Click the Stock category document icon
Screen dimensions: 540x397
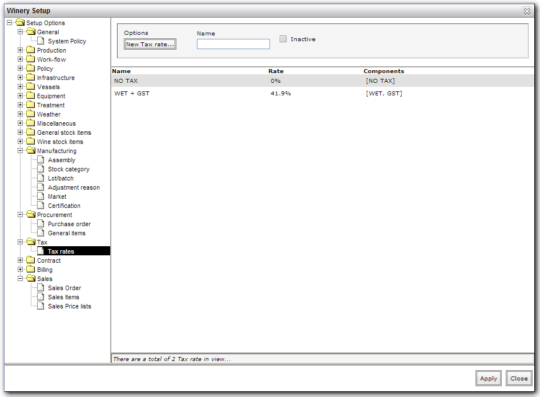[41, 169]
